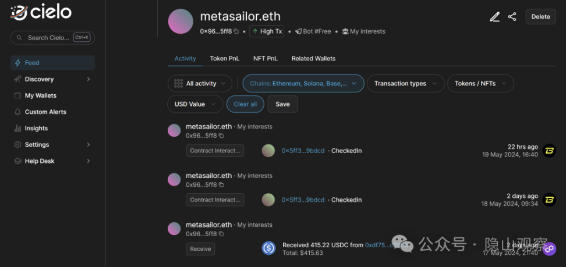Open the Related Wallets tab
This screenshot has width=566, height=267.
(x=313, y=58)
